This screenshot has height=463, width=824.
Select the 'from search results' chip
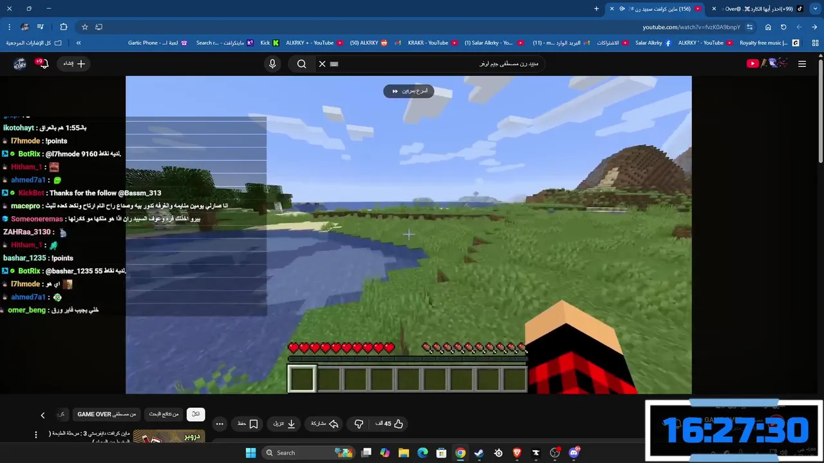[164, 414]
